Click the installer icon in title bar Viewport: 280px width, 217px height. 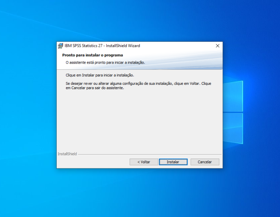click(61, 46)
